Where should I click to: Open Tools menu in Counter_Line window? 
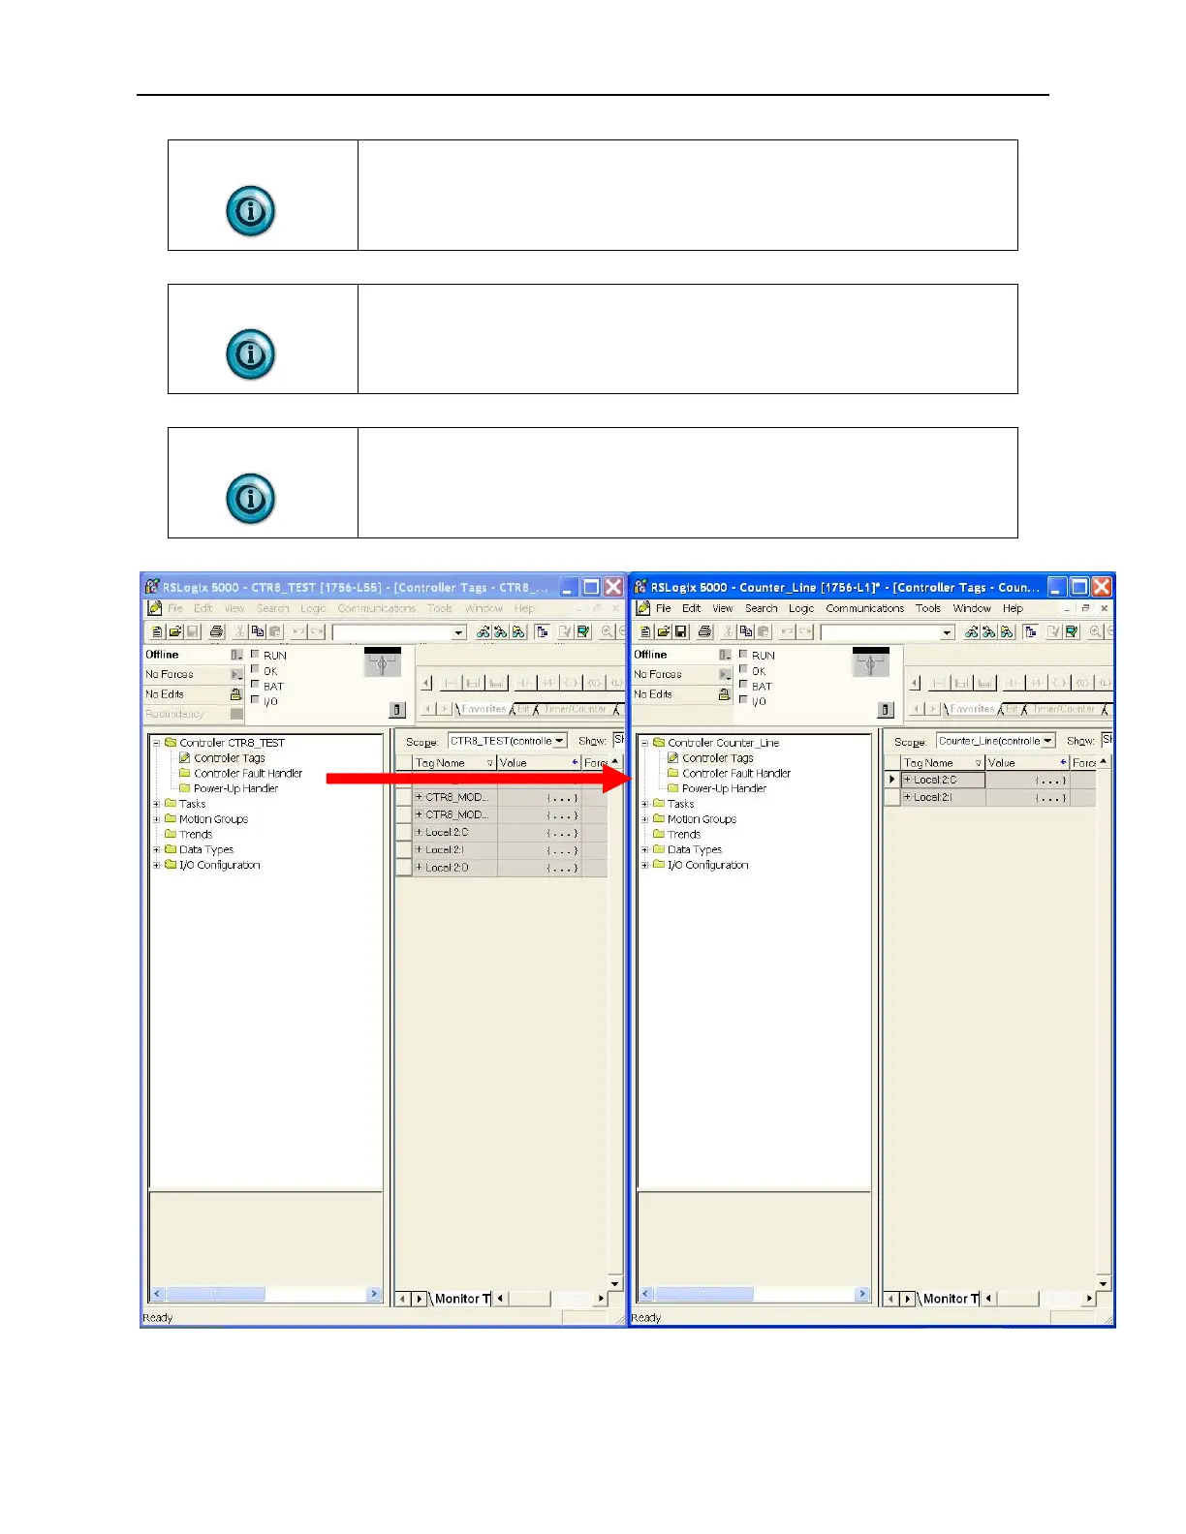[x=928, y=608]
